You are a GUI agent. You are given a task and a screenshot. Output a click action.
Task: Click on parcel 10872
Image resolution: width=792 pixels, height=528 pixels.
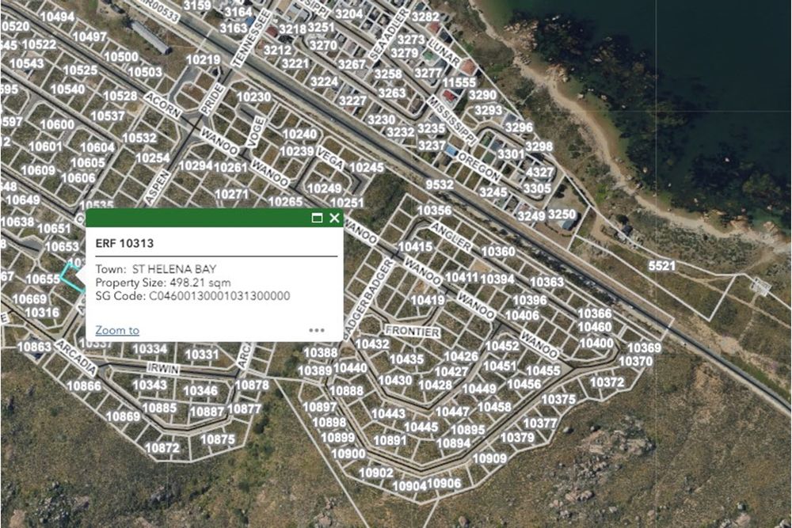click(162, 447)
